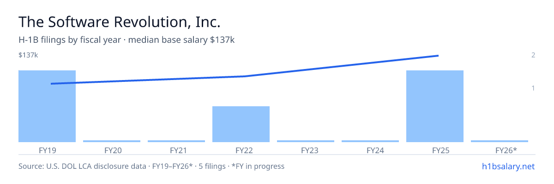Click the small FY24 bar

(370, 141)
